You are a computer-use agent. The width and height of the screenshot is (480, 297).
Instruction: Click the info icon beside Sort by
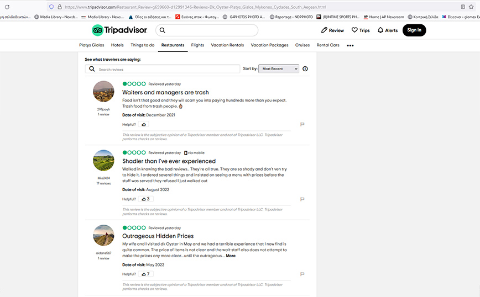point(305,69)
